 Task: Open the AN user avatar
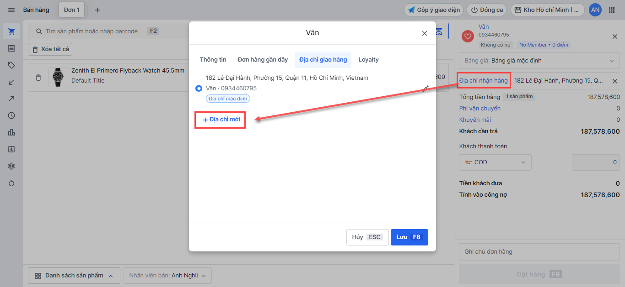[595, 10]
